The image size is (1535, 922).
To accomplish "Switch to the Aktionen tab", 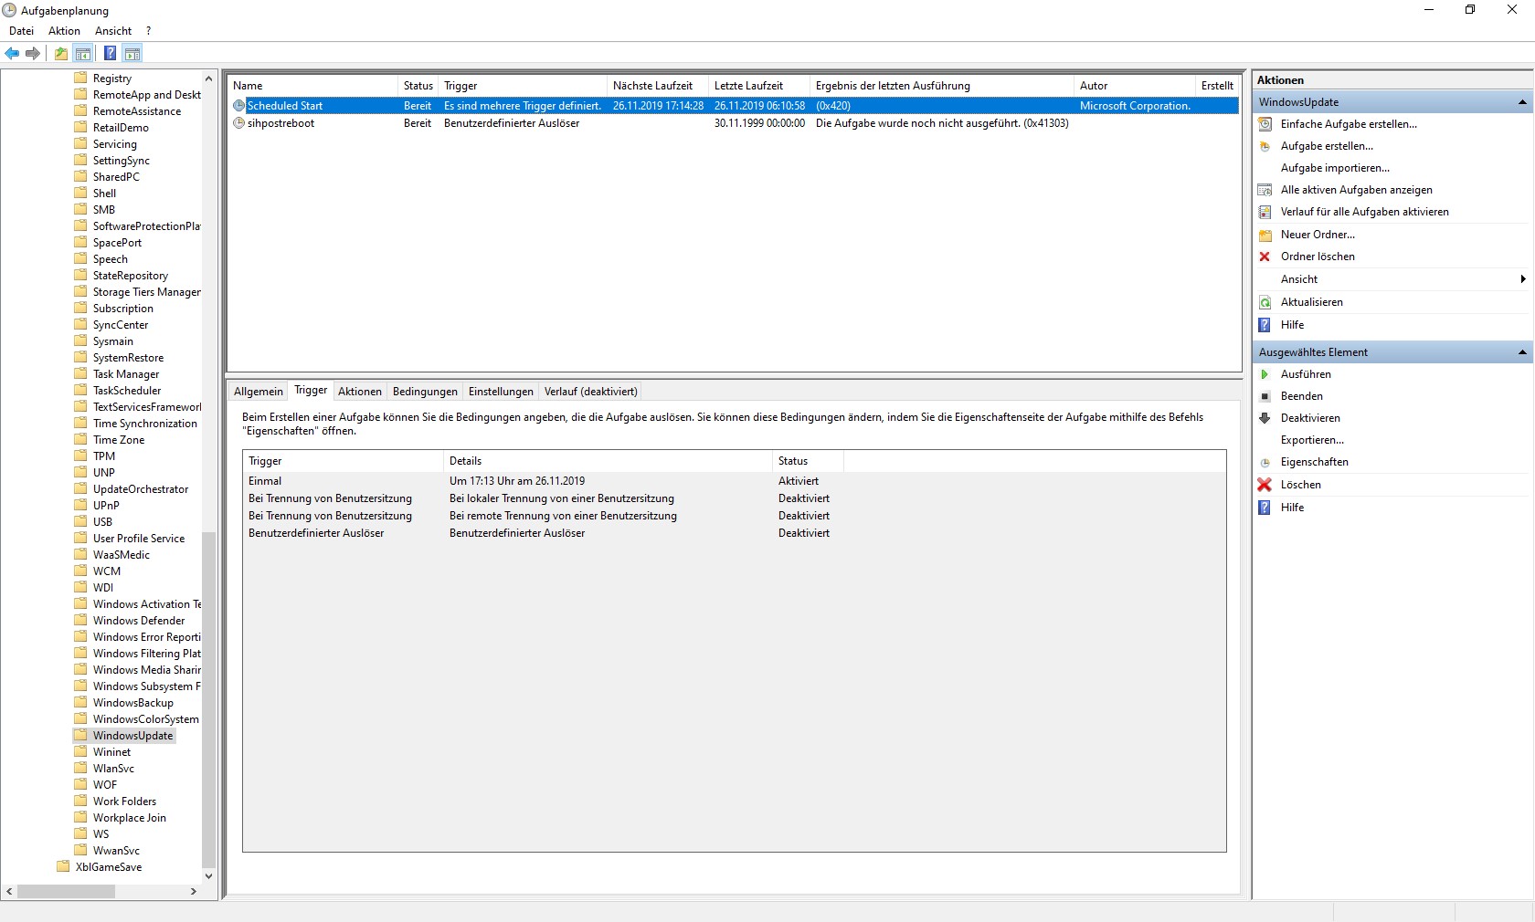I will coord(360,392).
